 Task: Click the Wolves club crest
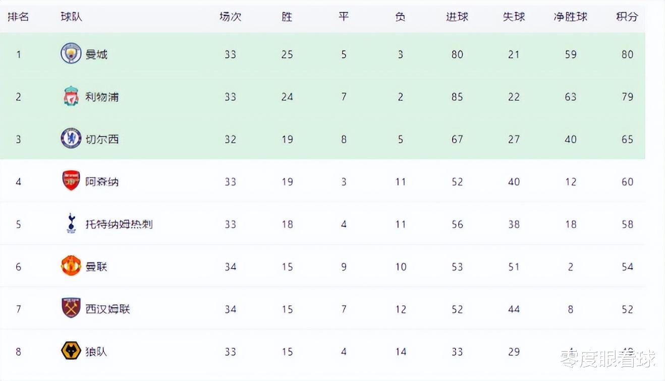(71, 351)
